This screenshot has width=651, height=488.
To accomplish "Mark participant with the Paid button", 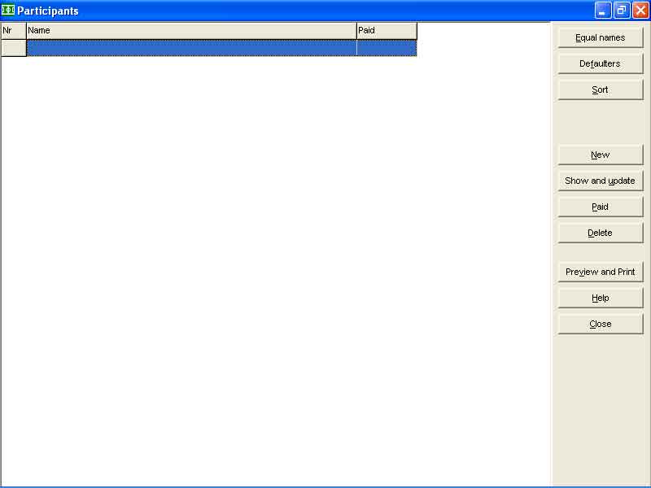I will (601, 207).
